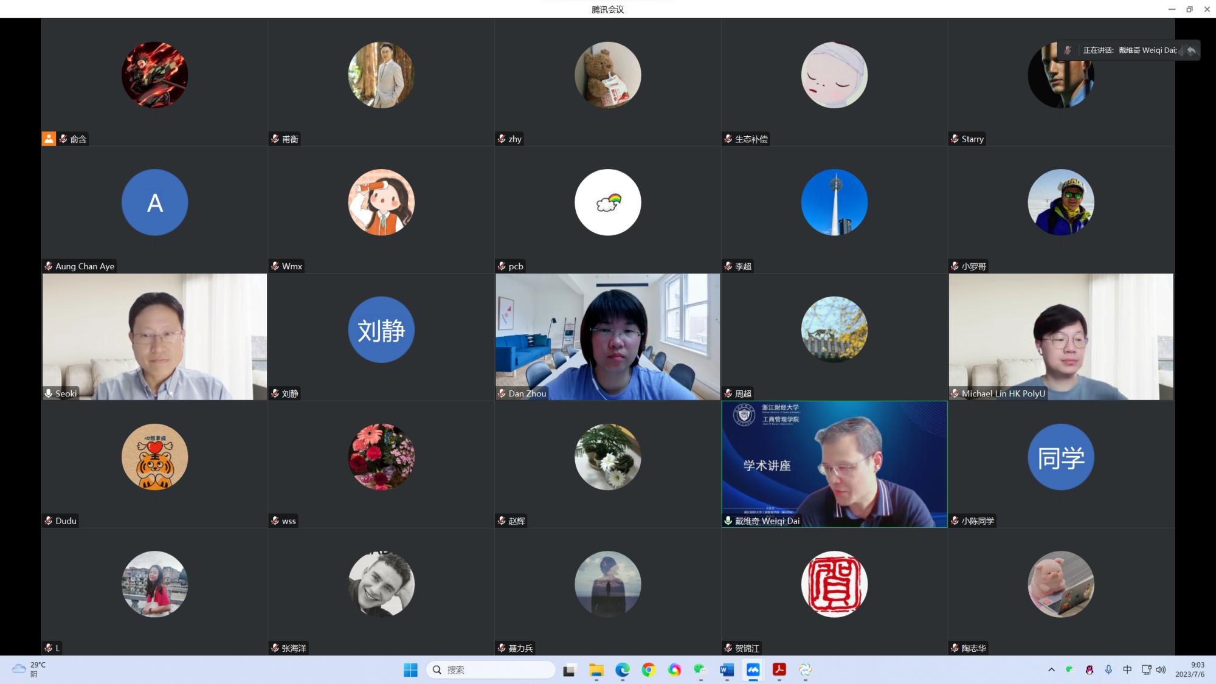Image resolution: width=1216 pixels, height=684 pixels.
Task: Open Adobe Acrobat from the taskbar
Action: pyautogui.click(x=779, y=669)
